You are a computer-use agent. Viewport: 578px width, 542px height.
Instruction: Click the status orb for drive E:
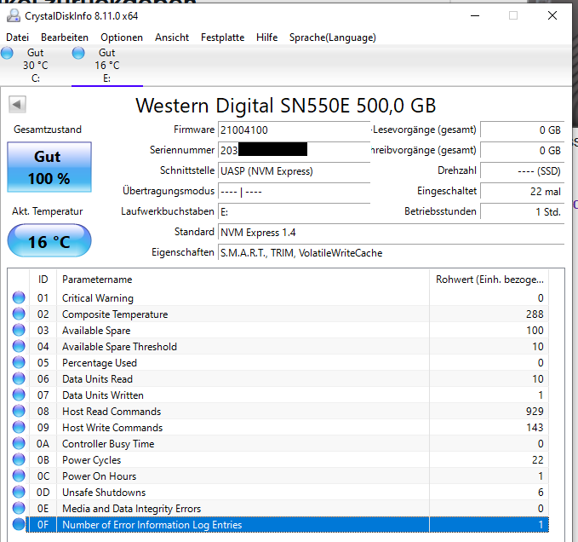(78, 53)
